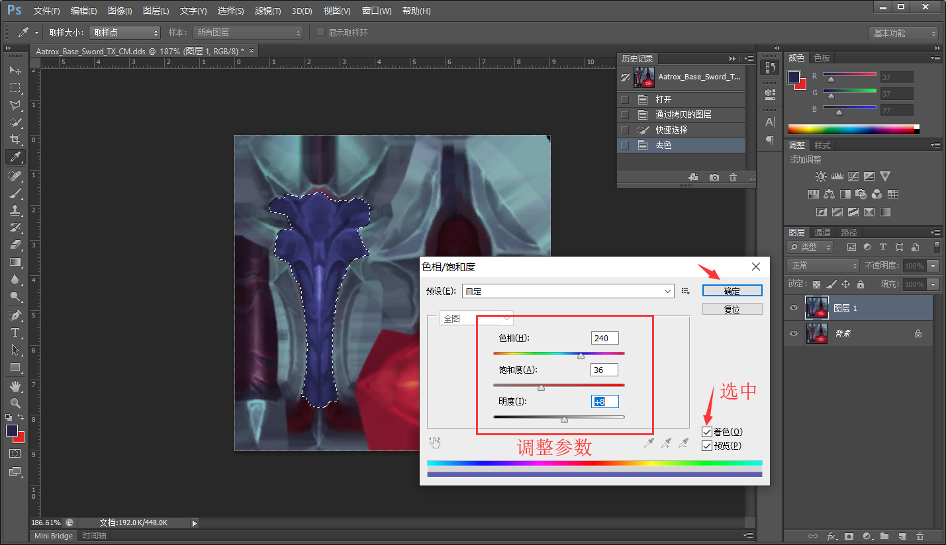Close the 色相/饱和度 dialog
Image resolution: width=946 pixels, height=545 pixels.
coord(756,267)
